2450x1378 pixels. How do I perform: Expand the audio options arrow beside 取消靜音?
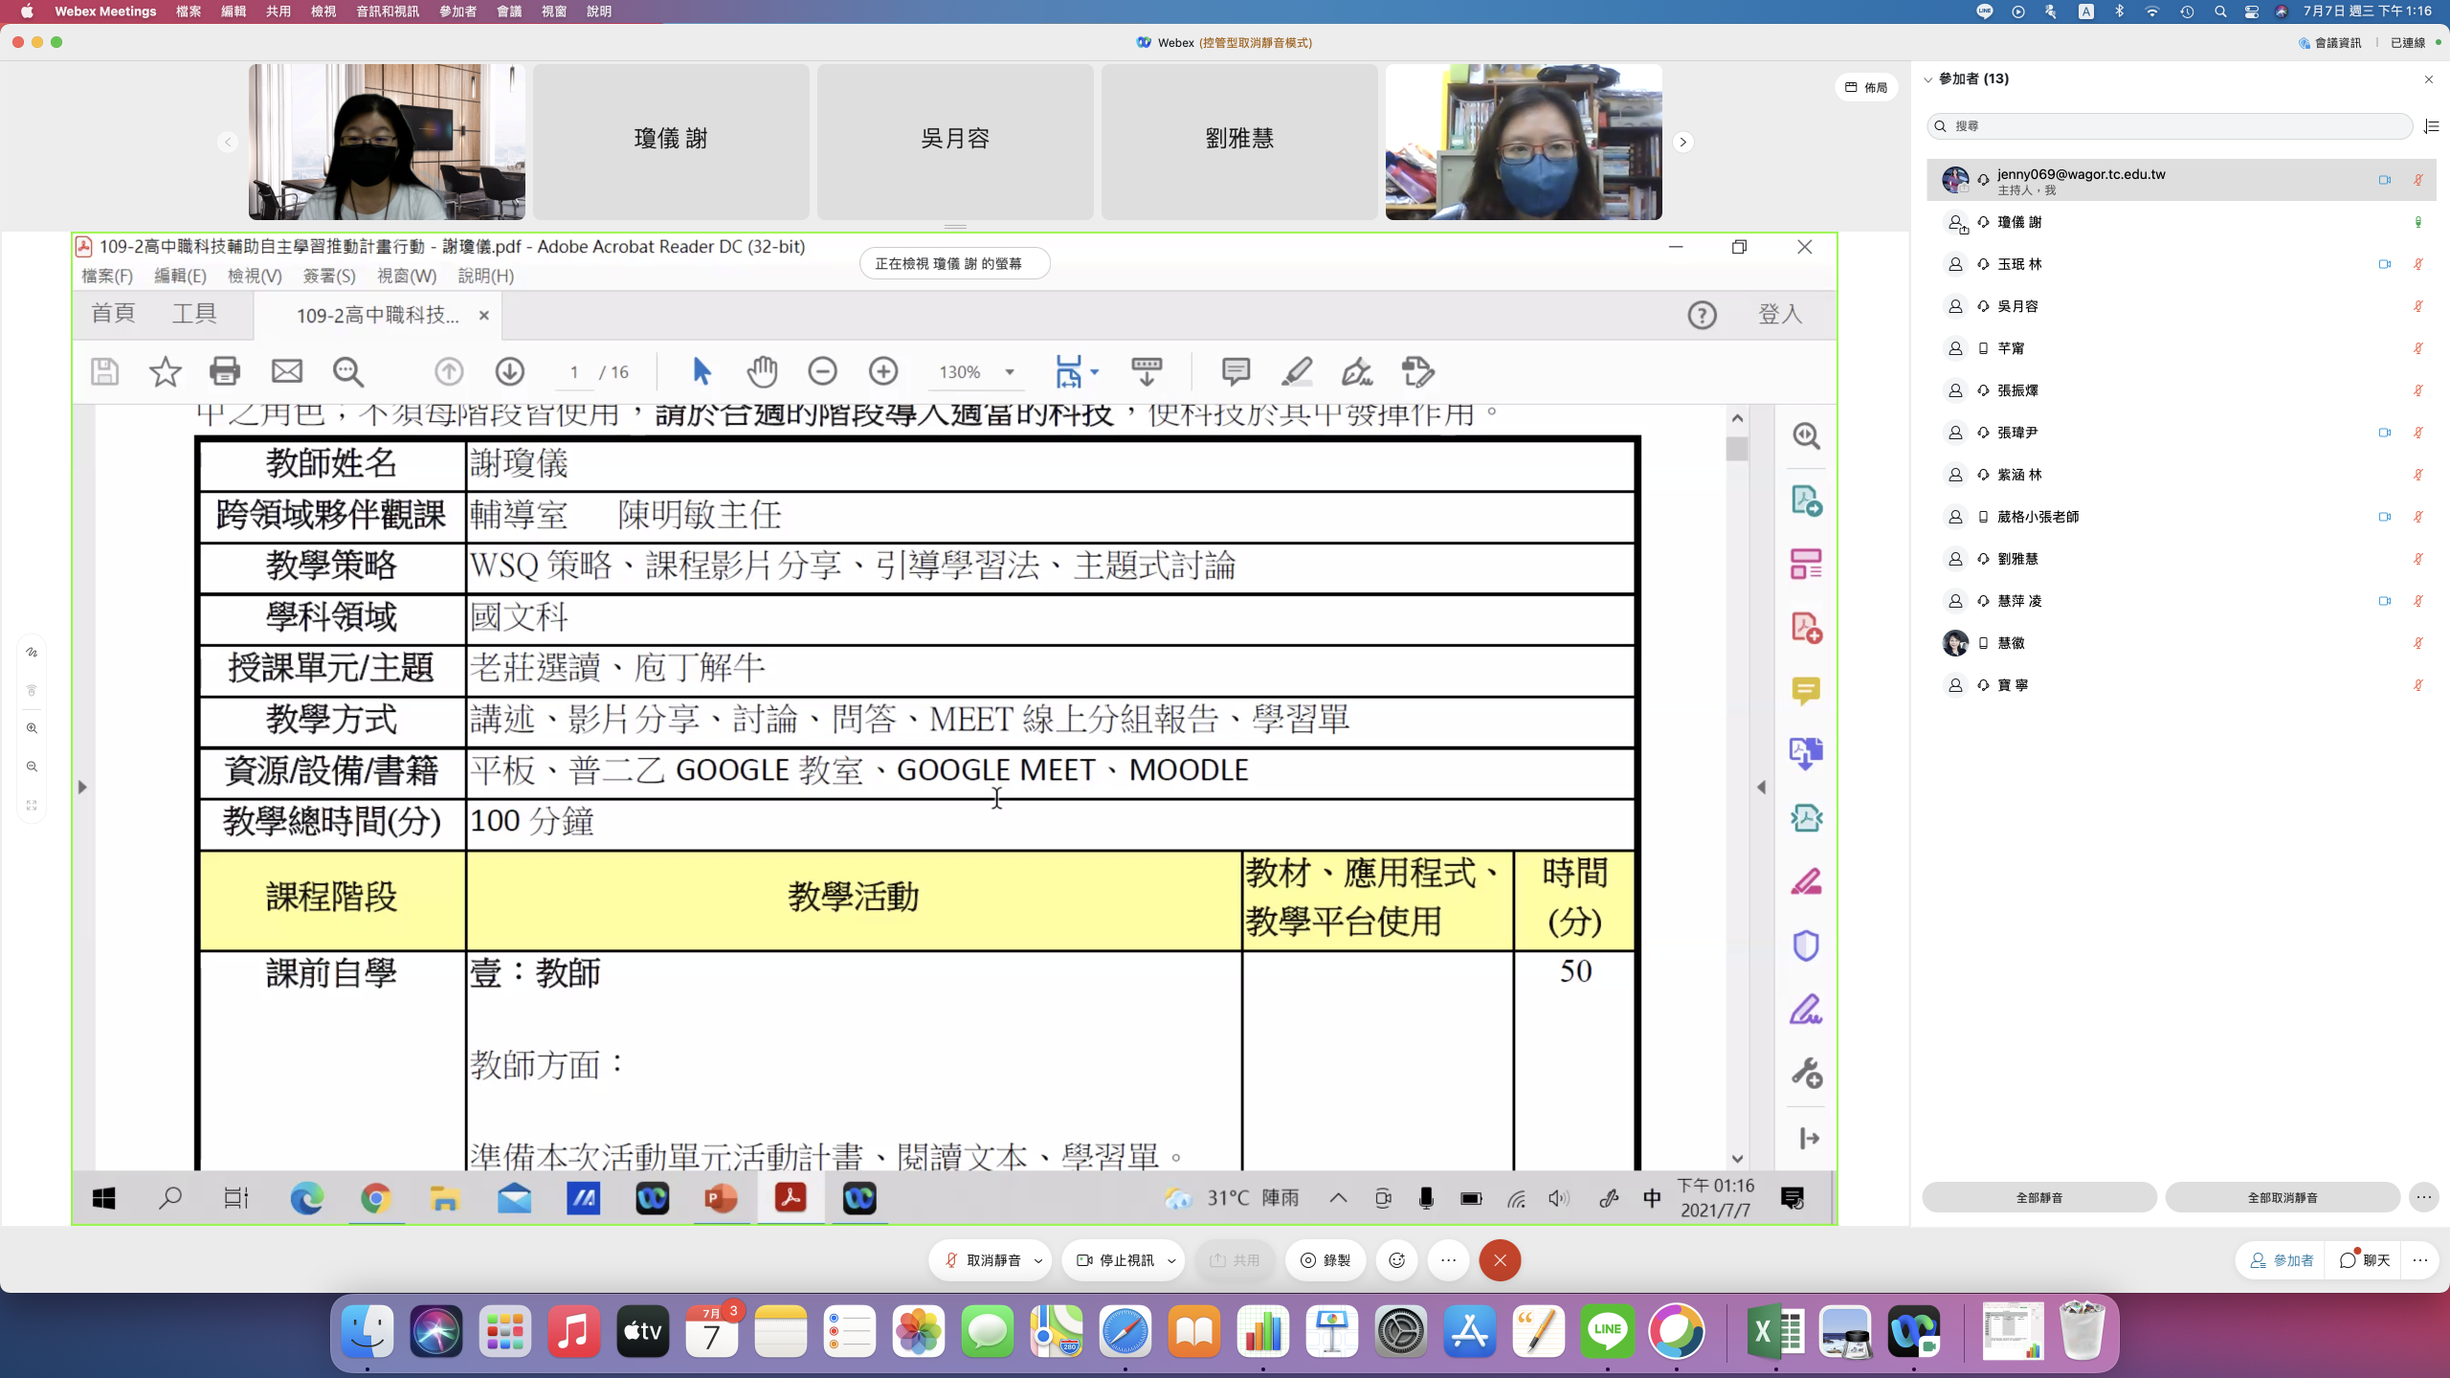(1038, 1261)
